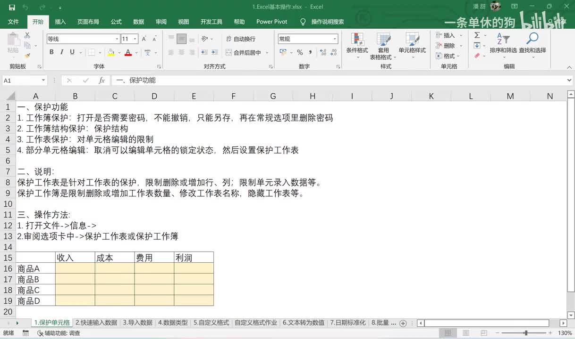Click 删除 delete cells button
Screen dimensions: 575x339
tap(445, 46)
